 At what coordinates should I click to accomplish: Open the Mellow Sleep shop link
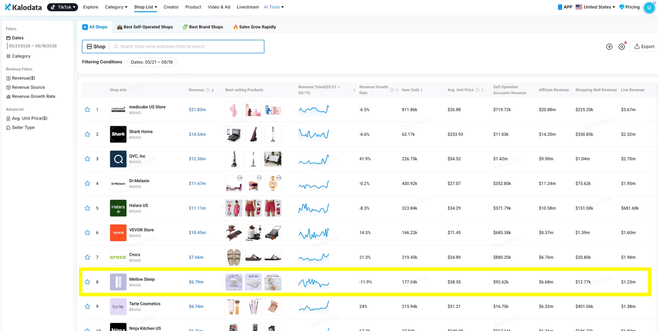click(x=142, y=280)
